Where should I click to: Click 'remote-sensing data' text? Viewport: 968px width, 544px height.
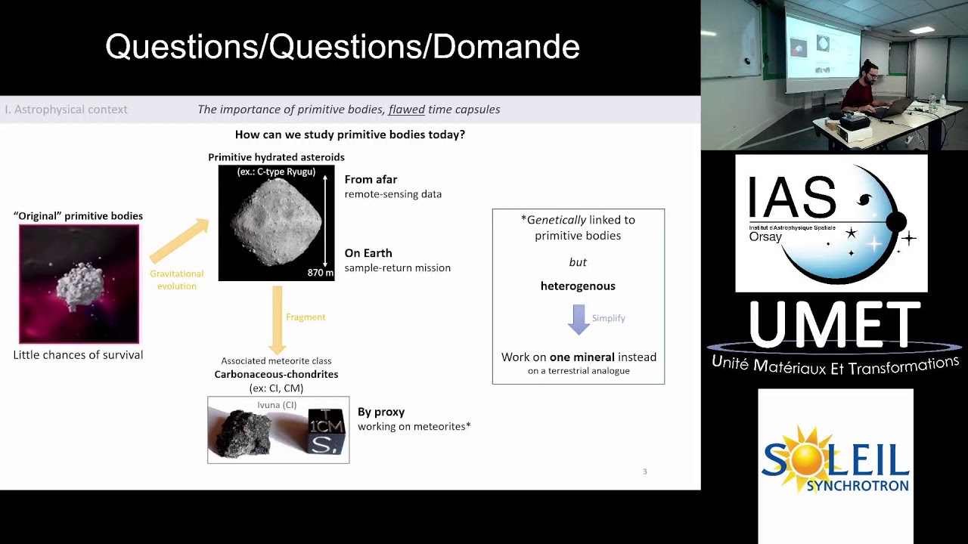393,194
